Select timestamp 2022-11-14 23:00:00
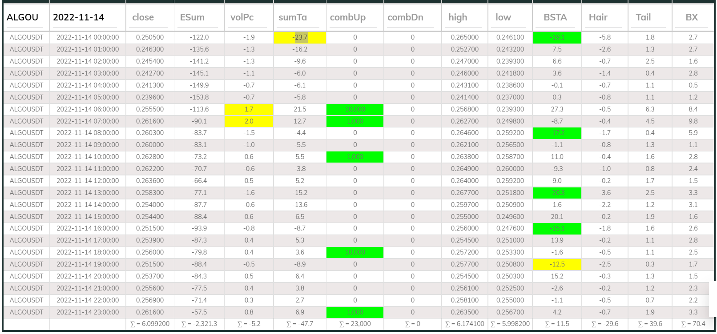 88,312
